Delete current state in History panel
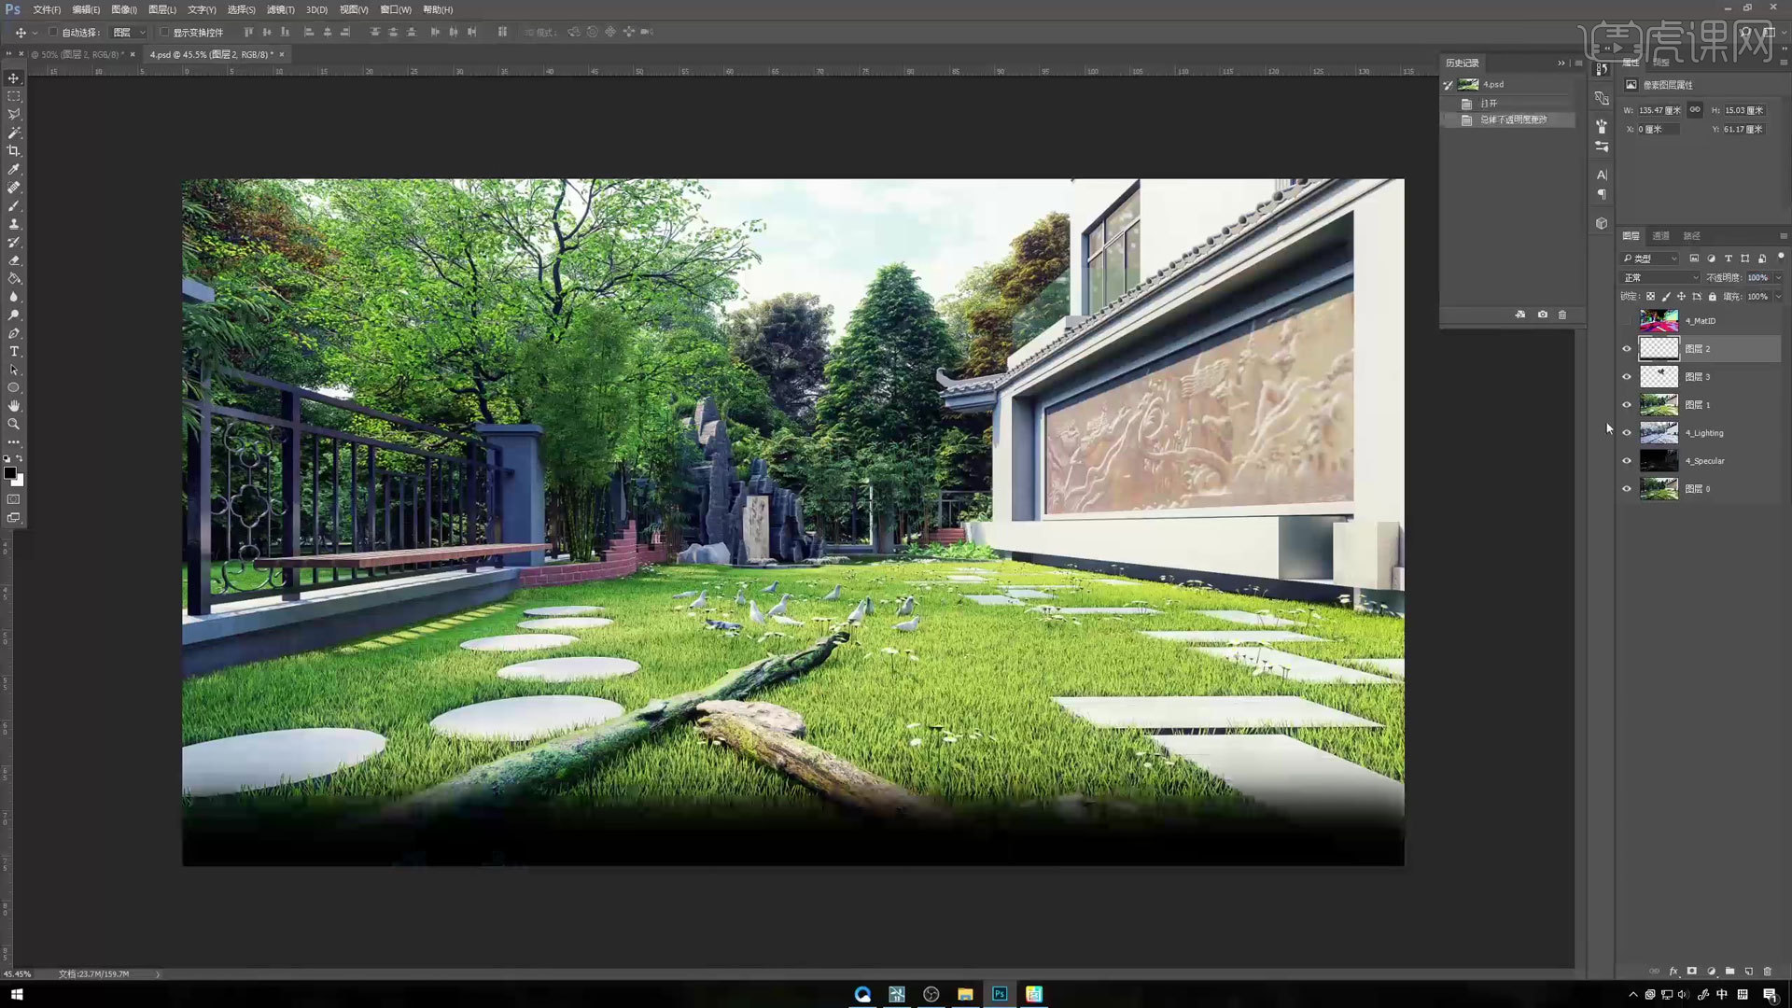Image resolution: width=1792 pixels, height=1008 pixels. tap(1562, 315)
